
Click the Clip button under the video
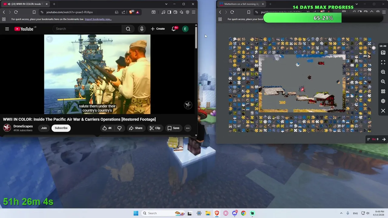point(155,128)
